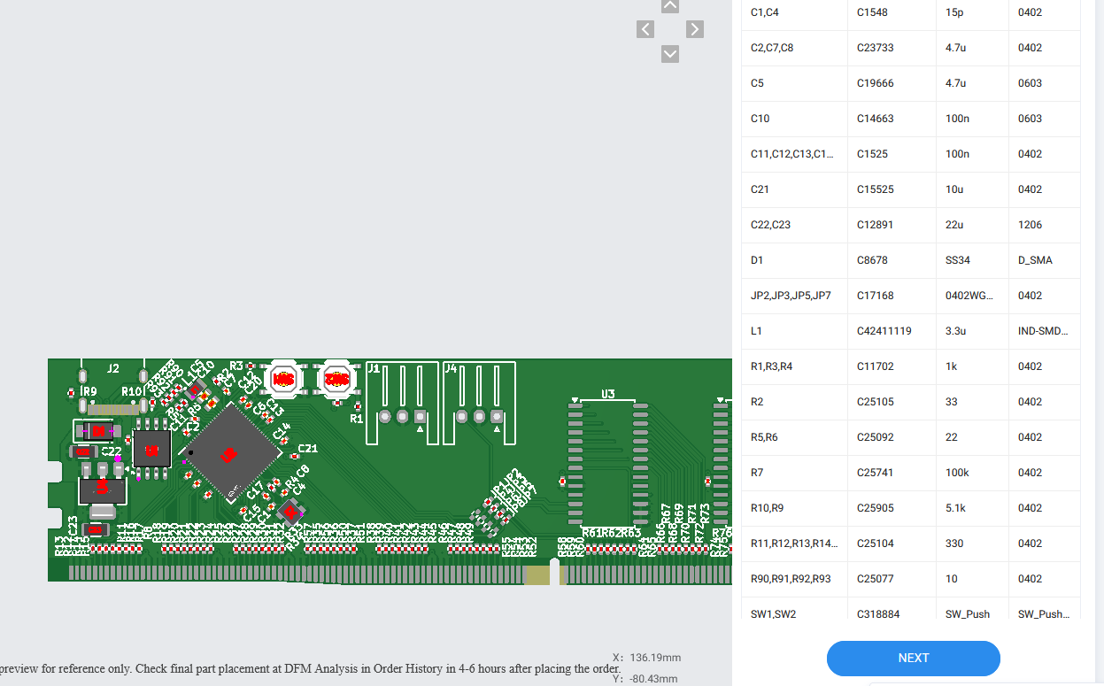Image resolution: width=1104 pixels, height=686 pixels.
Task: Pan the PCB view right
Action: 695,29
